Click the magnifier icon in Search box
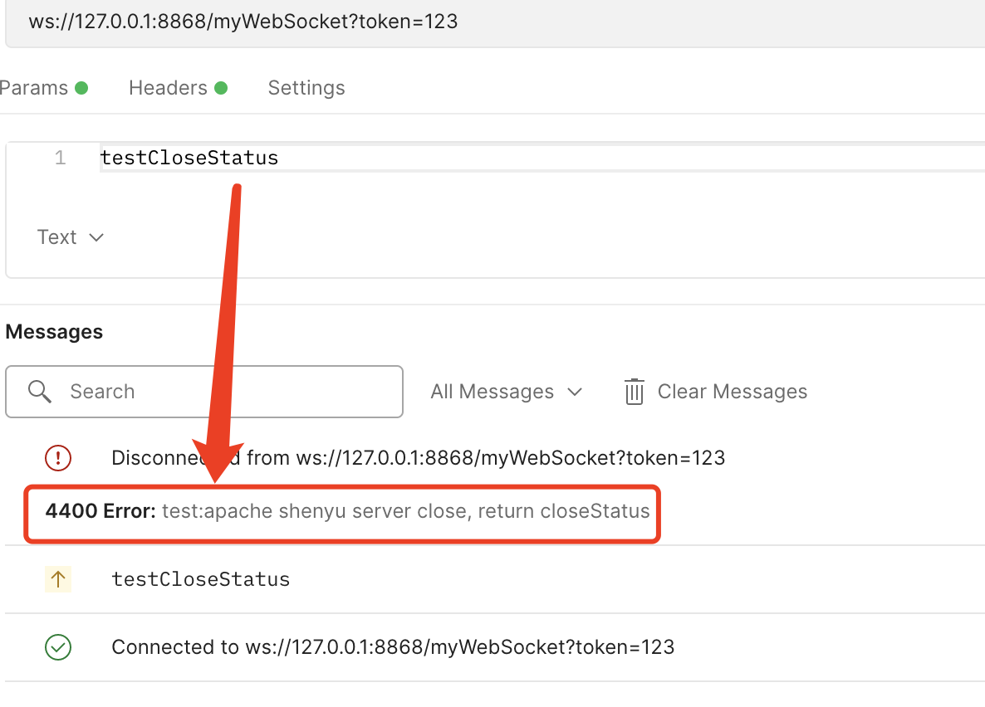This screenshot has width=985, height=707. coord(40,391)
